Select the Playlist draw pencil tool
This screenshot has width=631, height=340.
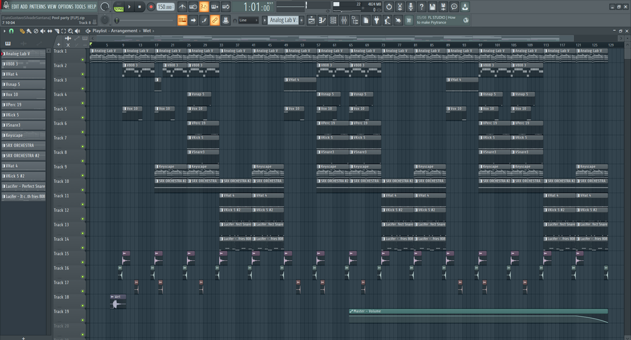[22, 31]
